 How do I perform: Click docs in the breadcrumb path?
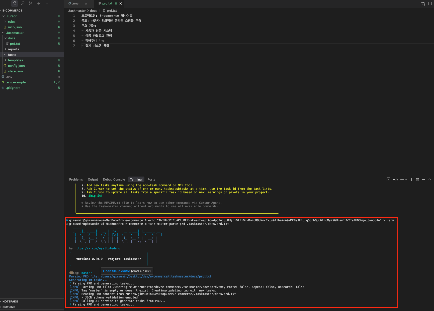pyautogui.click(x=94, y=11)
